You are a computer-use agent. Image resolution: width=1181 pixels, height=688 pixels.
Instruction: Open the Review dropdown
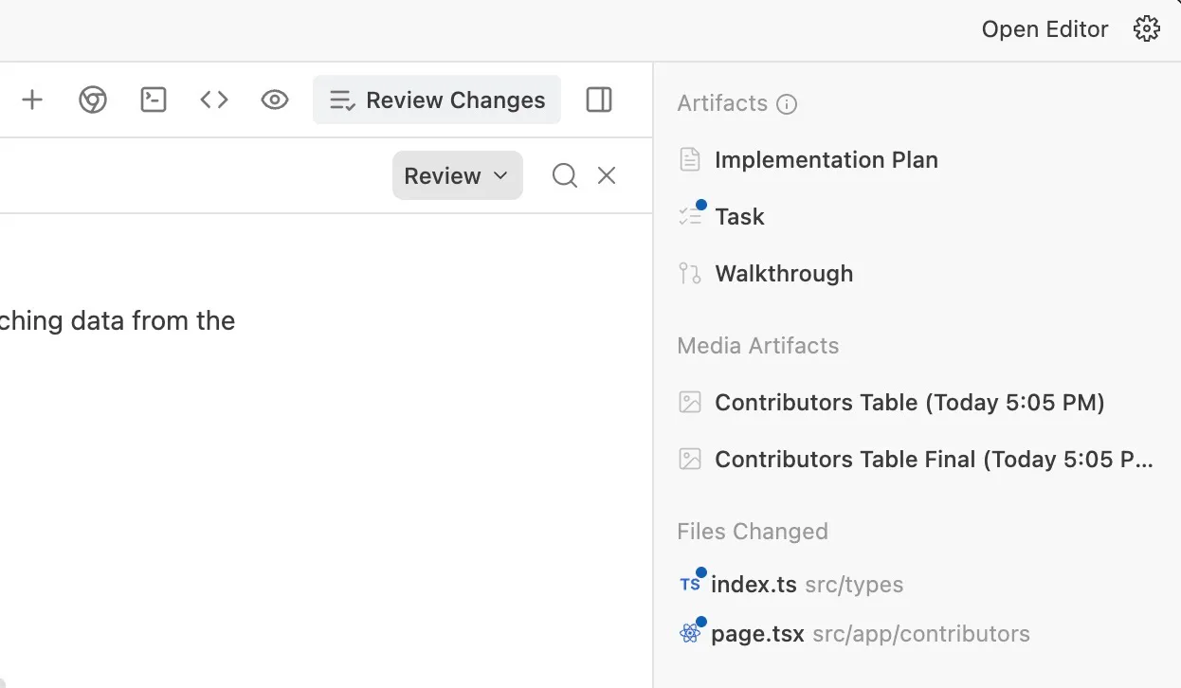point(457,174)
